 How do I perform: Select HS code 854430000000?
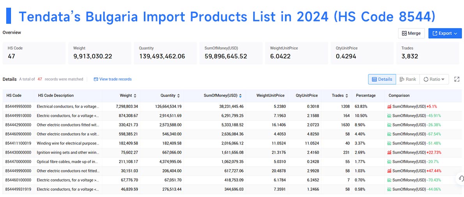18,152
